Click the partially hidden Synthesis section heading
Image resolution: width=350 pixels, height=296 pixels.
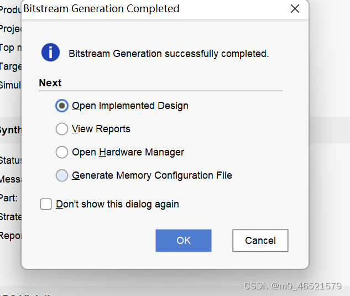click(x=11, y=130)
